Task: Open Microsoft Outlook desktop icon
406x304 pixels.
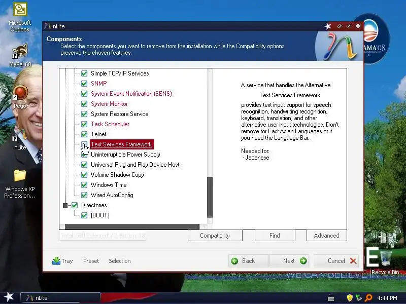Action: [20, 17]
